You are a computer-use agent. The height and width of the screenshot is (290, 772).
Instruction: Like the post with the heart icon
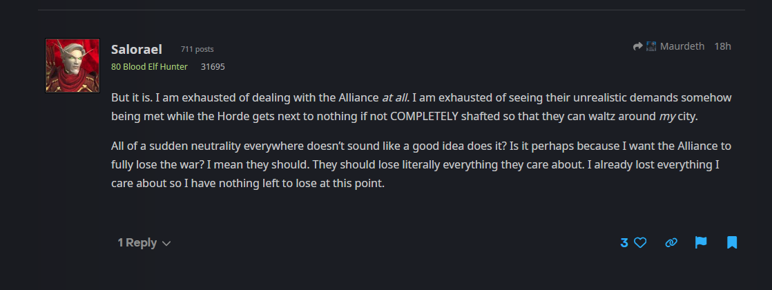(x=639, y=242)
